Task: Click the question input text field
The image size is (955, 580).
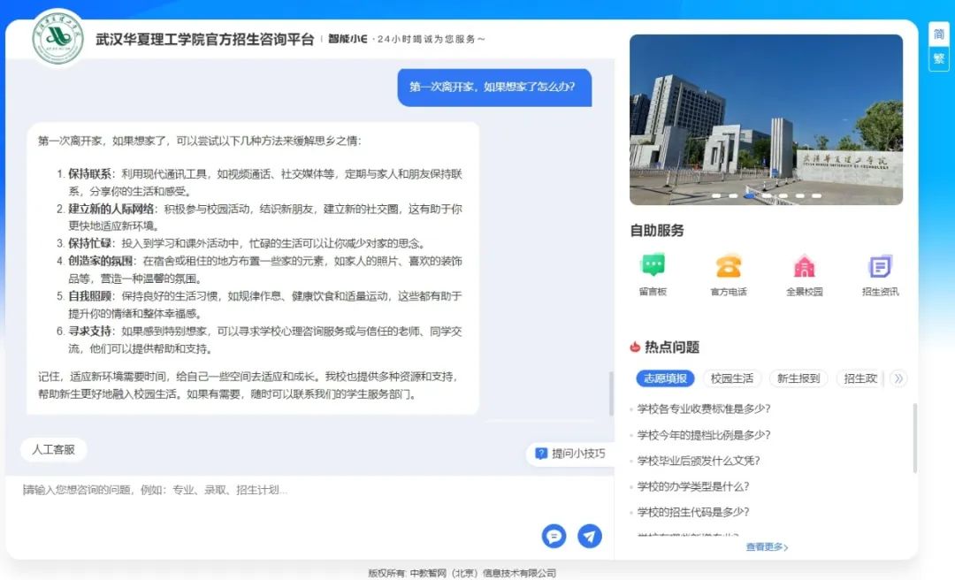Action: (309, 500)
